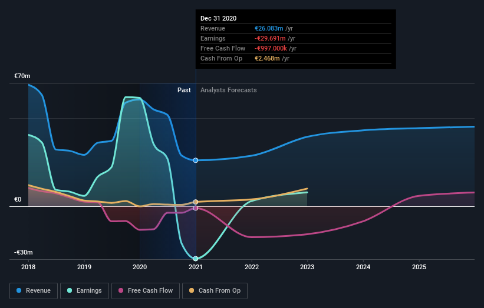This screenshot has width=484, height=308.
Task: Select the Cash From Op data point at 2021
Action: pyautogui.click(x=195, y=202)
